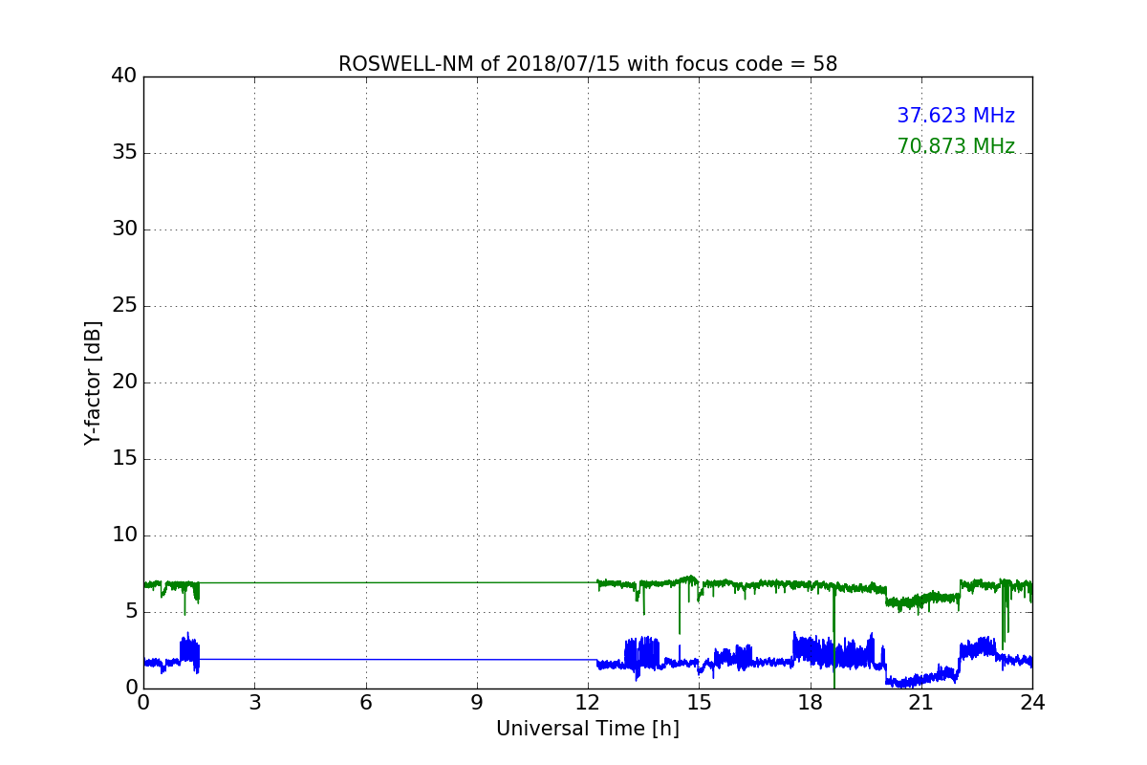Click the x-axis tick label 24

click(x=1032, y=702)
